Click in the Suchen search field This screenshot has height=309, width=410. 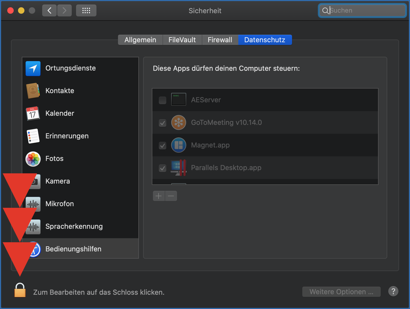pyautogui.click(x=365, y=10)
